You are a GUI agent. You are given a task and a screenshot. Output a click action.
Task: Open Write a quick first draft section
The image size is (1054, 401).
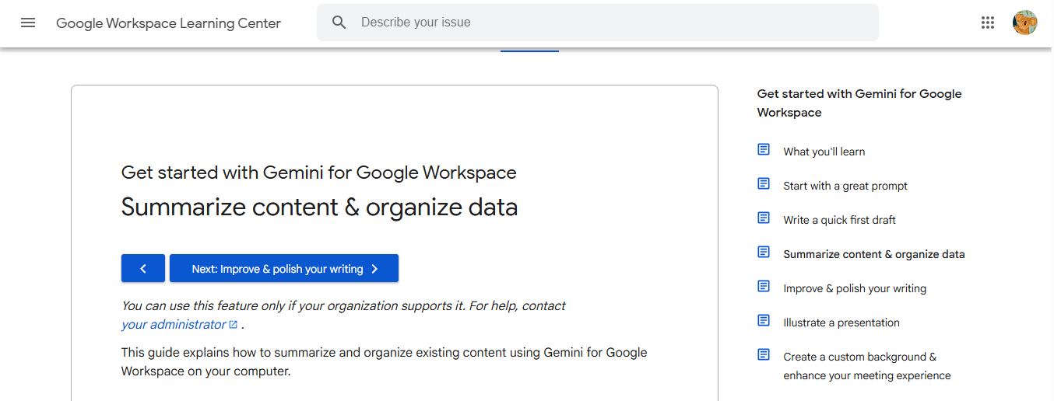(839, 220)
